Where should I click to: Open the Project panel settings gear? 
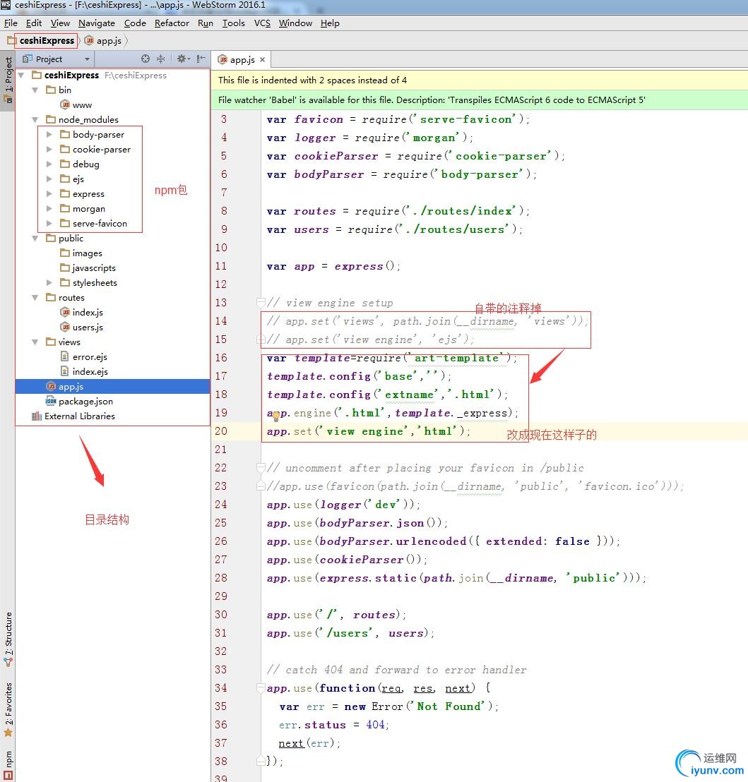183,59
